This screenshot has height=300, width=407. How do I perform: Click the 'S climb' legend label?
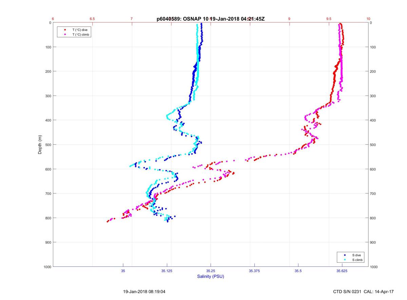click(x=357, y=260)
